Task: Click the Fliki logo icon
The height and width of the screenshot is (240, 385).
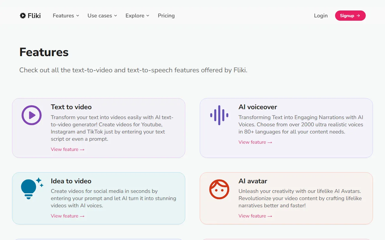Action: [23, 16]
